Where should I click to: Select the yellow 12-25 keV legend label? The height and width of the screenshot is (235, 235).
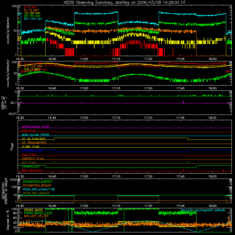click(32, 13)
